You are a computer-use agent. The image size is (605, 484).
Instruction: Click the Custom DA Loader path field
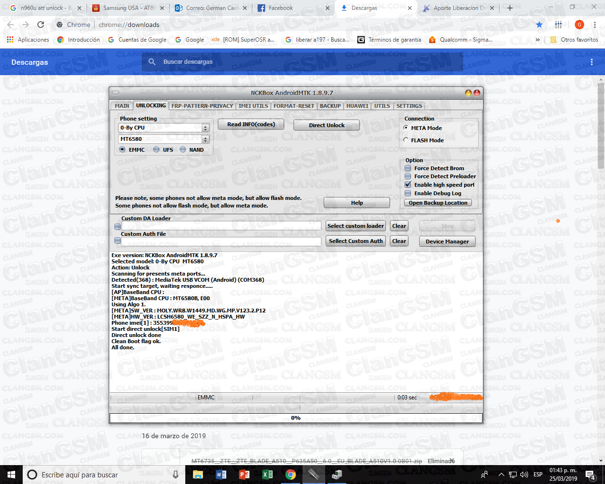(221, 226)
